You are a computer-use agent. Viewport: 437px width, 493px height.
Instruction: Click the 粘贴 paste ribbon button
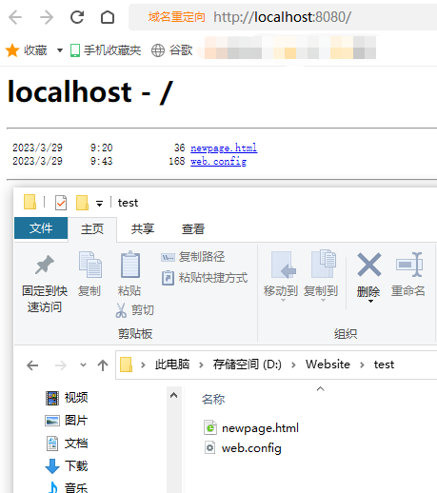click(129, 274)
